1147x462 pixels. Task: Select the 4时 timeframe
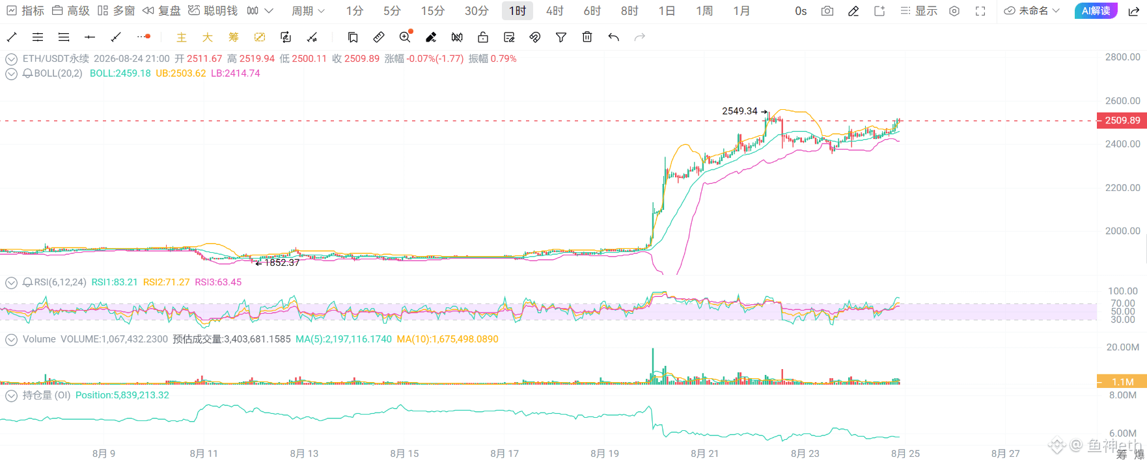click(555, 11)
